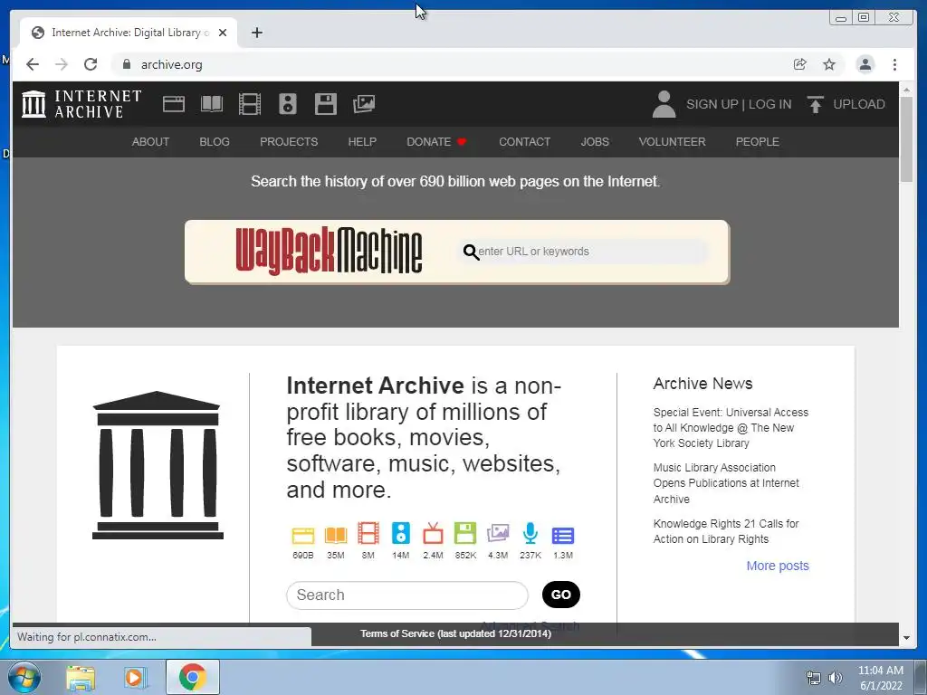Open the Special Event Universal Access news post
Viewport: 927px width, 695px height.
pos(731,427)
